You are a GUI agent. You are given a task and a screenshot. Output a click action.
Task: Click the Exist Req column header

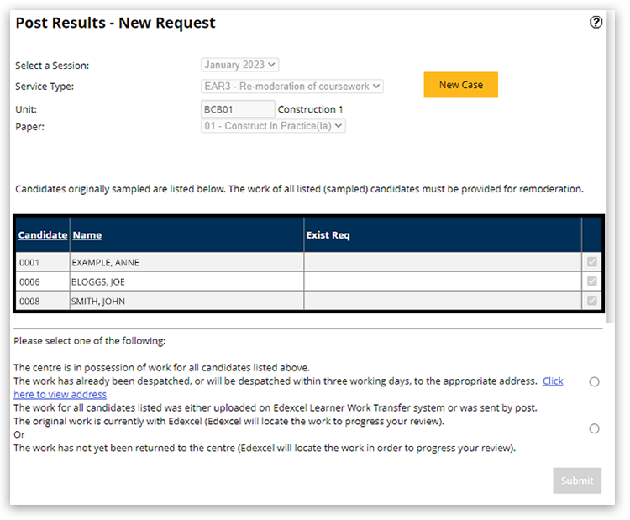[x=328, y=235]
